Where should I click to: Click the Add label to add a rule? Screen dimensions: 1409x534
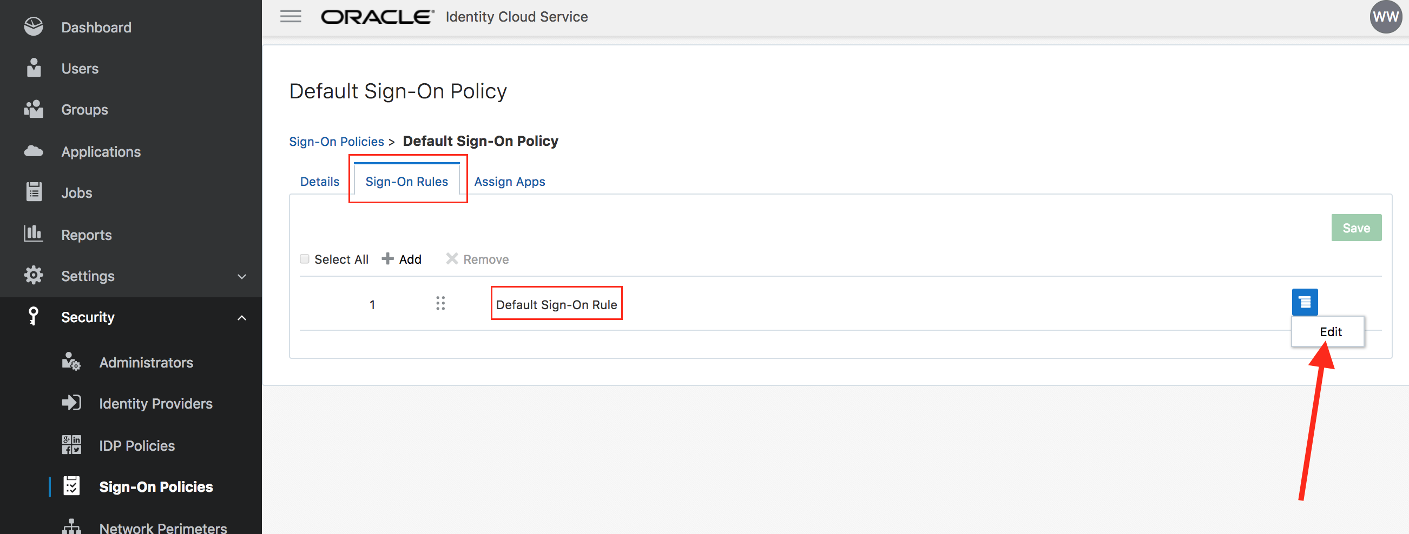click(x=410, y=259)
